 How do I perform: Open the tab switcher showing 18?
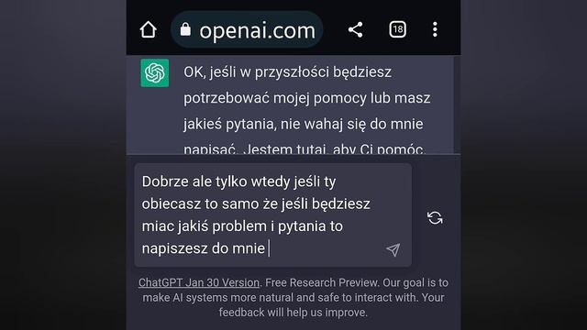click(397, 29)
